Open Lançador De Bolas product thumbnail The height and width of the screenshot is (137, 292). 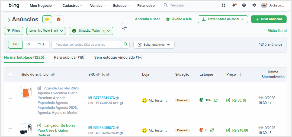[26, 129]
